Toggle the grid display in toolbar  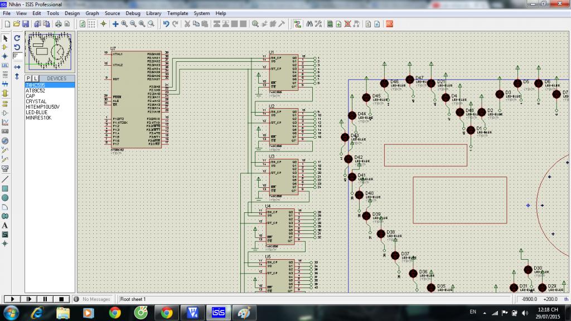tap(92, 24)
